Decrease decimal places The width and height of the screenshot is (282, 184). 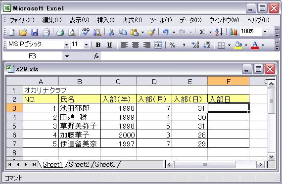tap(206, 45)
